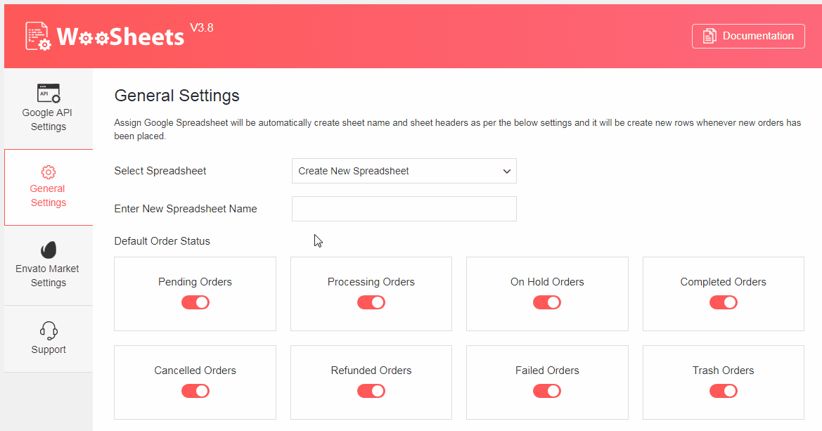Disable the Pending Orders toggle

(195, 302)
